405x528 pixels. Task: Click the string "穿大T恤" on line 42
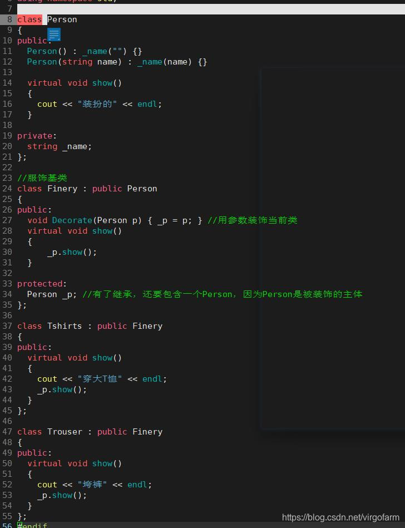[100, 379]
